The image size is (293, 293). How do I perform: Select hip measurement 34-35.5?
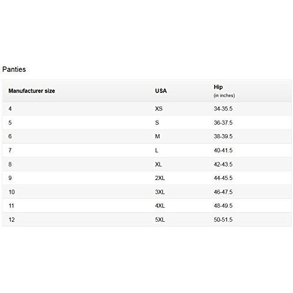click(223, 109)
